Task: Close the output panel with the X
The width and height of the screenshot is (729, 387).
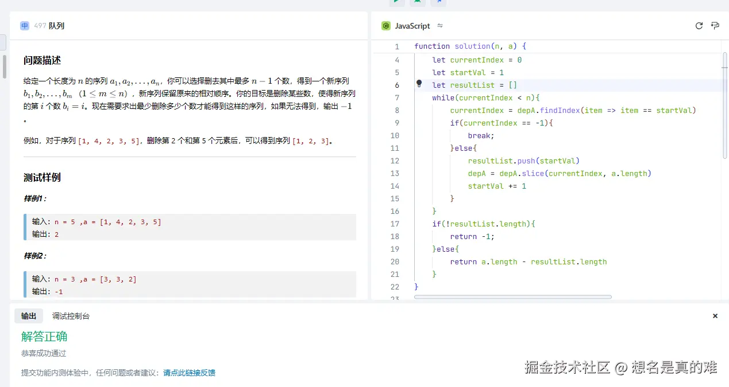Action: point(715,315)
